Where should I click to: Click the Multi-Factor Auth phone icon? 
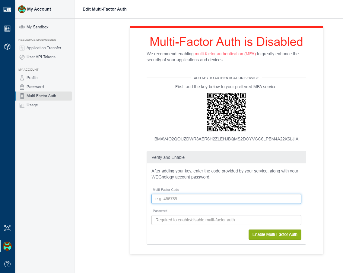click(x=22, y=96)
